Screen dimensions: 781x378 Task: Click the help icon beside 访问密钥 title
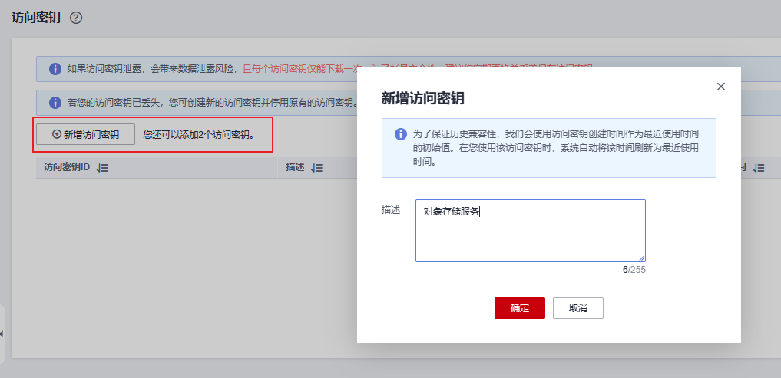(76, 18)
